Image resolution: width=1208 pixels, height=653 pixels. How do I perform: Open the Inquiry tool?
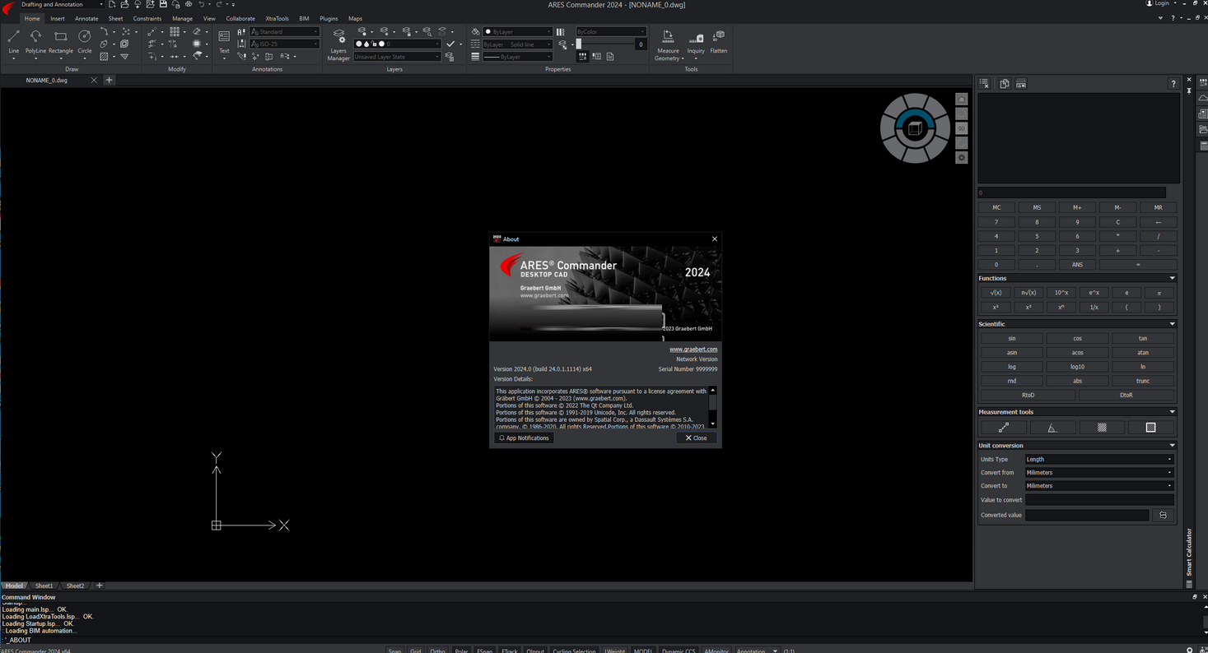click(x=696, y=45)
